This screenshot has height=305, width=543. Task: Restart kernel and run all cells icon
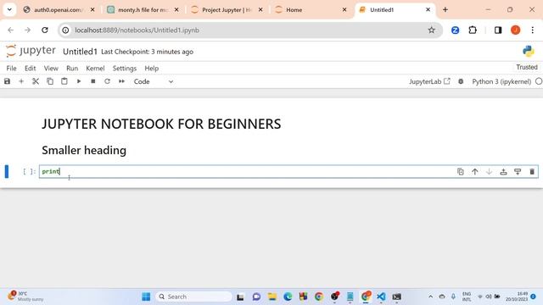point(121,81)
